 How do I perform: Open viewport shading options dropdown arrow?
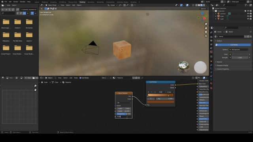[206, 5]
